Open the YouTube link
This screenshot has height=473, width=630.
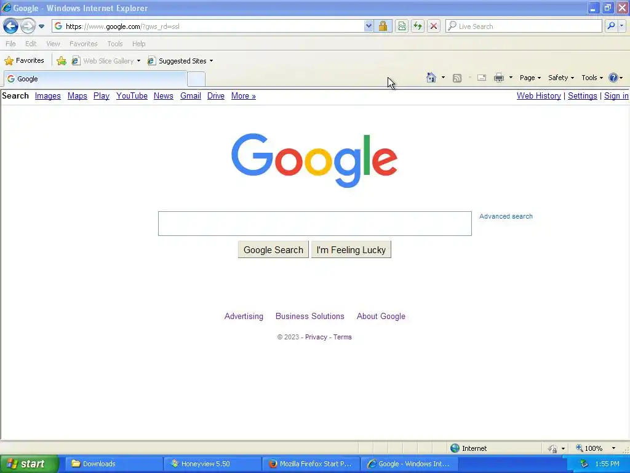(132, 95)
